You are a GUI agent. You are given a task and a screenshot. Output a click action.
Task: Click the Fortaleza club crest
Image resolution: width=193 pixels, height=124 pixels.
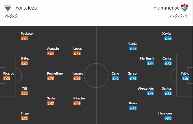click(8, 8)
